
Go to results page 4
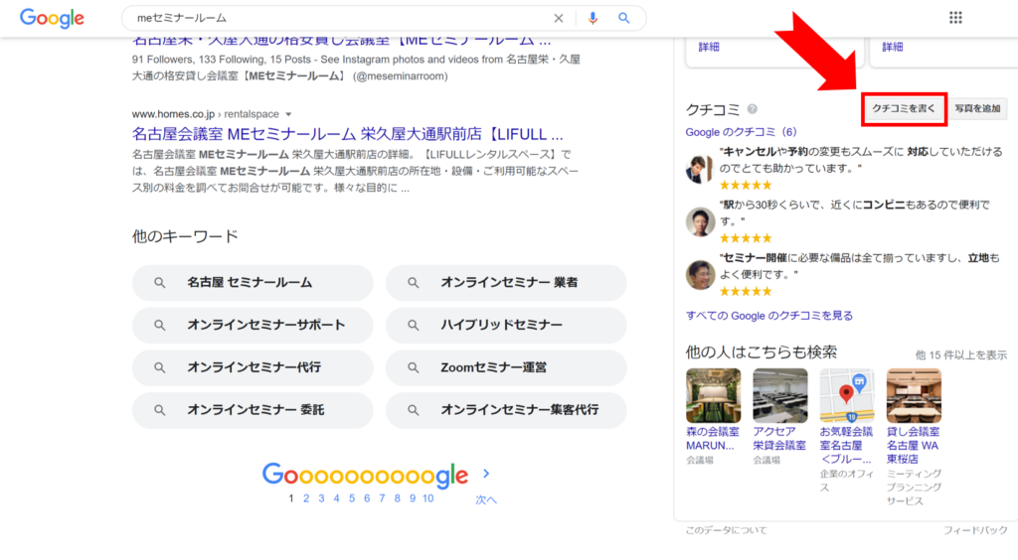pos(336,498)
